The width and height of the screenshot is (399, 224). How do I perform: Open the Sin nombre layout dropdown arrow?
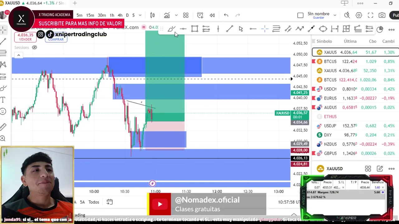point(335,15)
